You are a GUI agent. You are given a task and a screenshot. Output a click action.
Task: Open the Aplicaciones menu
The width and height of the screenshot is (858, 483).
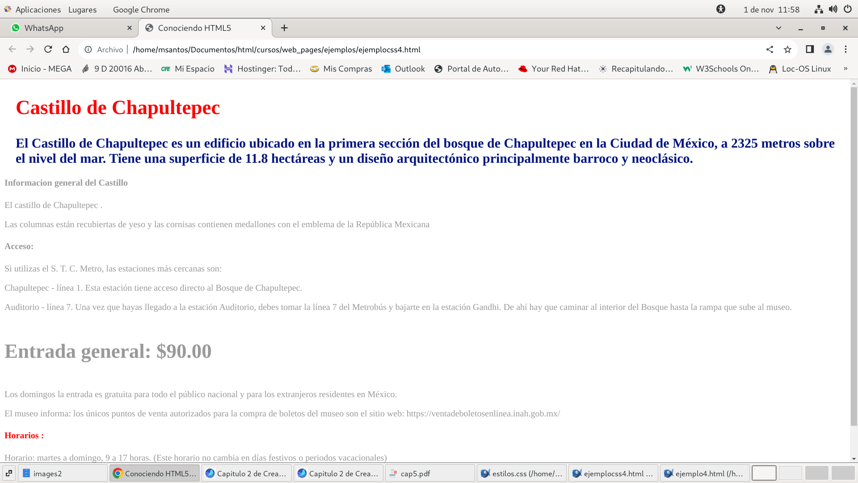point(38,9)
